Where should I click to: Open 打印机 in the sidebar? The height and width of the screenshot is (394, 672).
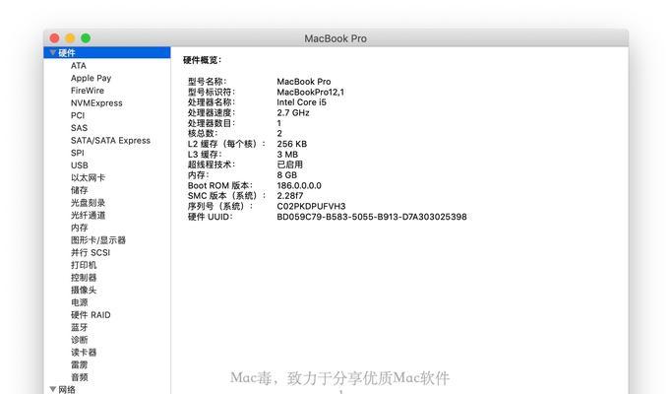pyautogui.click(x=84, y=265)
